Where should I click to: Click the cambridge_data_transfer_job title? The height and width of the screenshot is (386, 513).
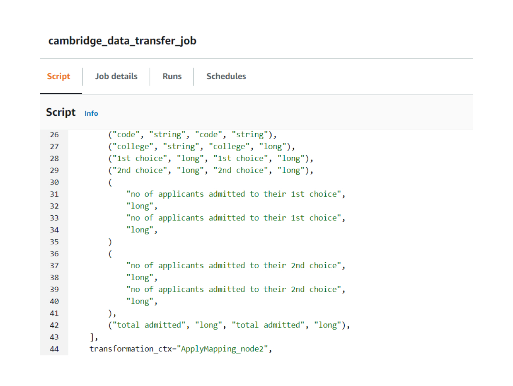tap(122, 41)
